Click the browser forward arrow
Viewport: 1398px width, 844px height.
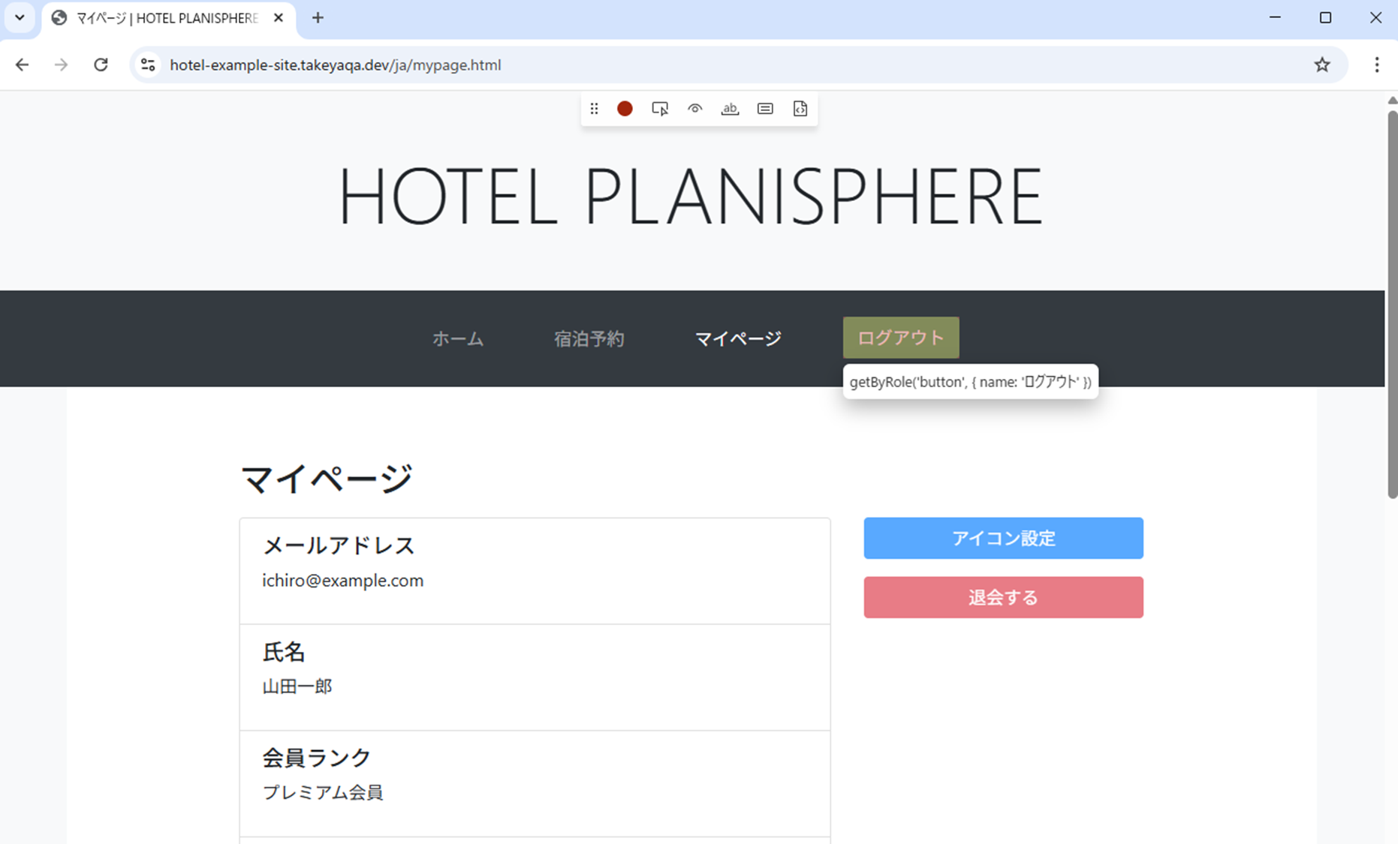62,65
